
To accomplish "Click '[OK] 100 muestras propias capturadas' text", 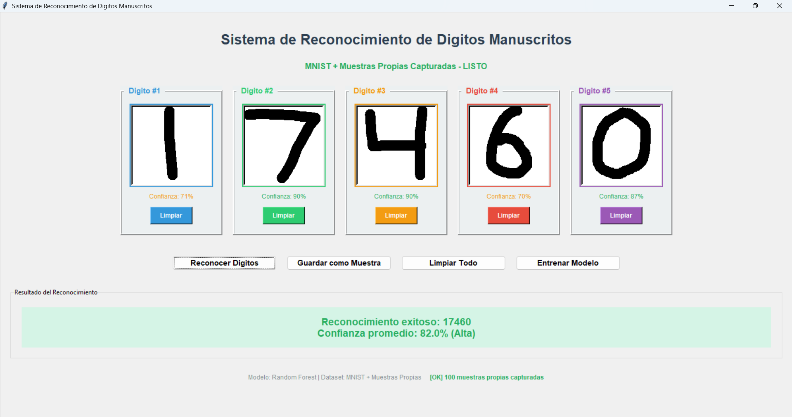I will point(486,377).
